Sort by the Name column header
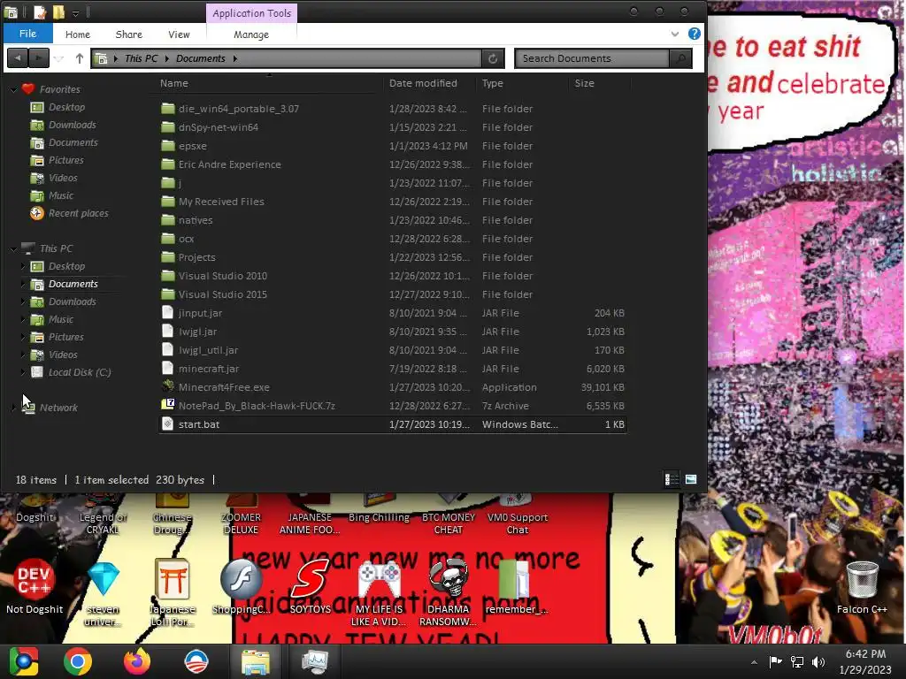The height and width of the screenshot is (679, 906). tap(174, 83)
